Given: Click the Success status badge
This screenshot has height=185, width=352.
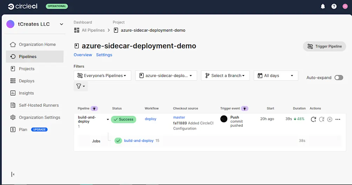Looking at the screenshot, I should click(124, 119).
